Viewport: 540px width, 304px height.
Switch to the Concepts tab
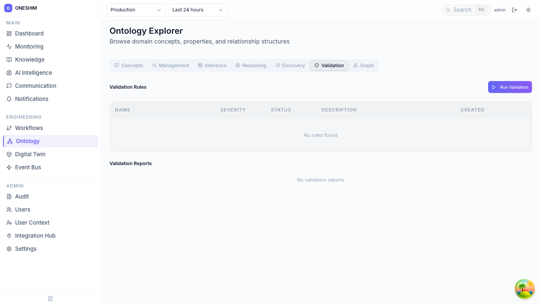[x=129, y=65]
